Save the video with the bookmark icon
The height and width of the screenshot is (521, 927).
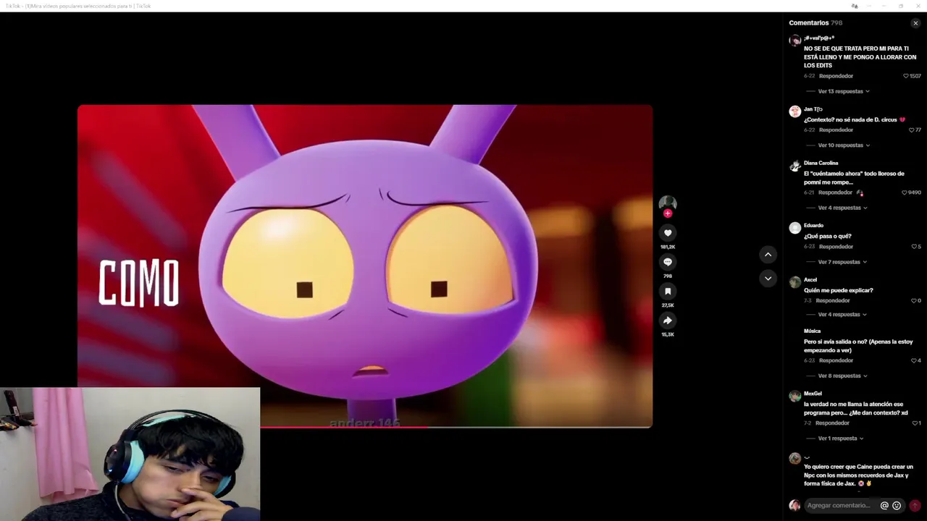point(668,292)
